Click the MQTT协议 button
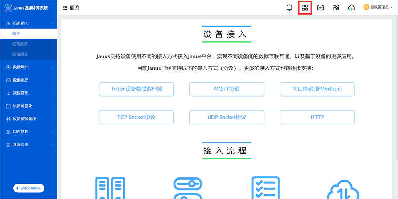 point(226,89)
